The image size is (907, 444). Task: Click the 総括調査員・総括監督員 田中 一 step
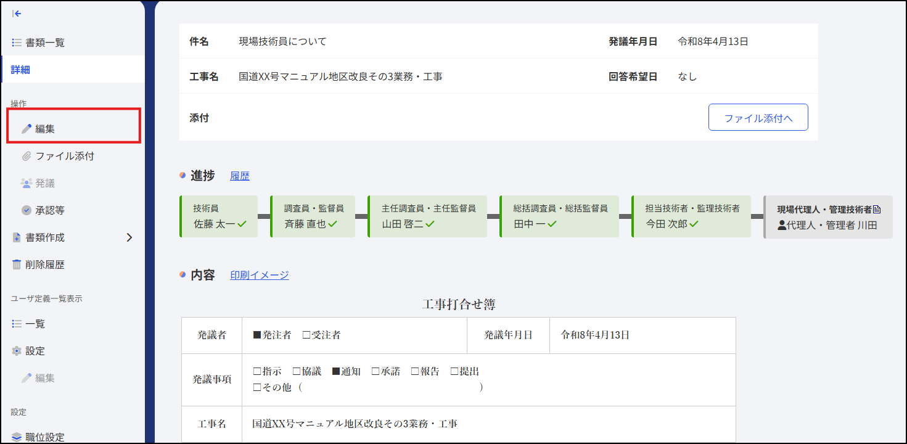pos(559,216)
